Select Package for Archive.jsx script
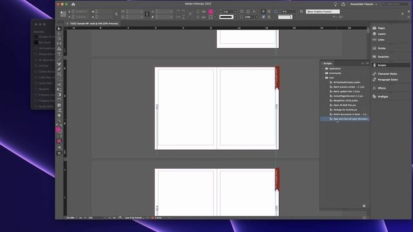 [345, 110]
